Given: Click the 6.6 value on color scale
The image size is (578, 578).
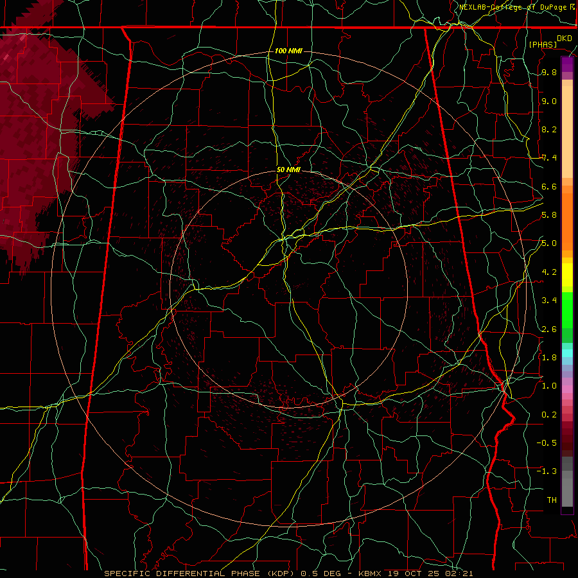Looking at the screenshot, I should [x=549, y=187].
